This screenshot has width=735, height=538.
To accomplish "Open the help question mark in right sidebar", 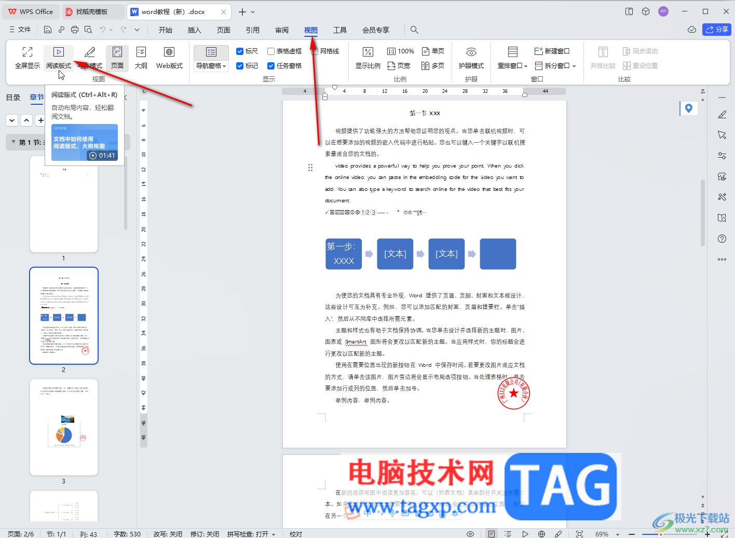I will (722, 239).
